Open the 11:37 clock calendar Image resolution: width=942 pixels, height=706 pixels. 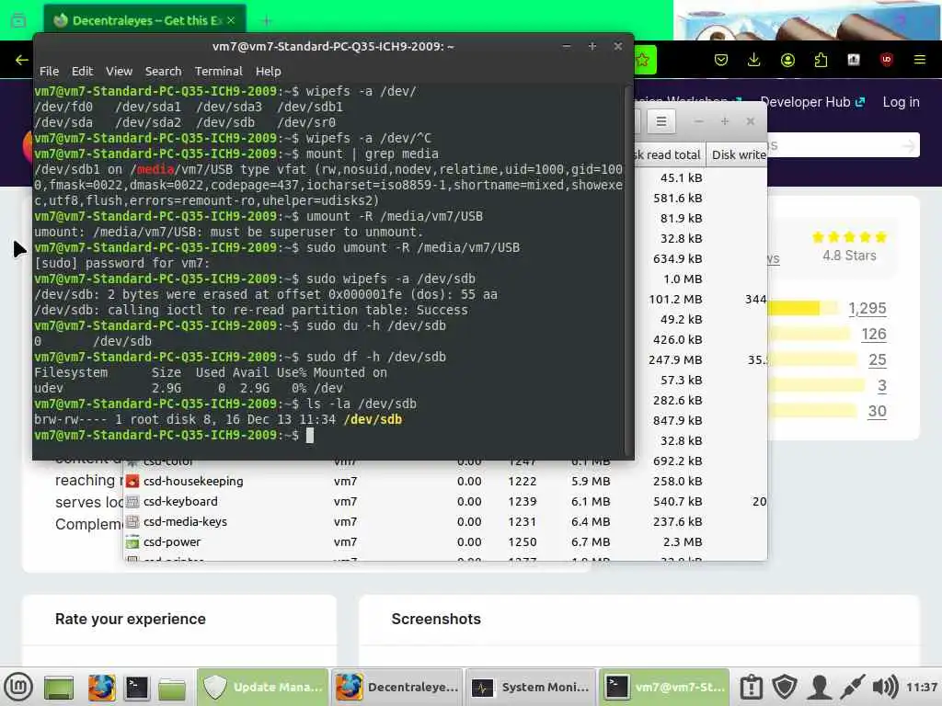coord(922,687)
